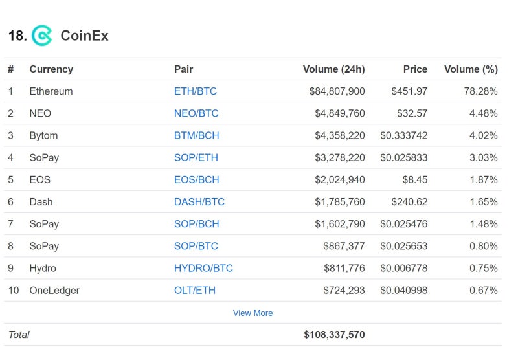Click the View More link
Screen dimensions: 518x349
253,313
